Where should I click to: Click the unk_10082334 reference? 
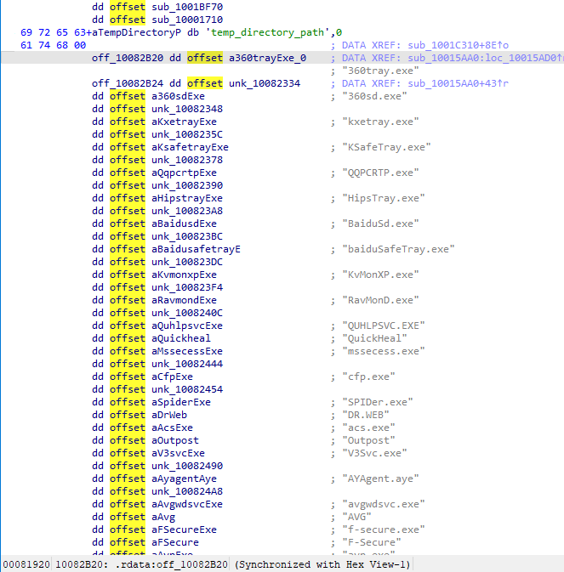click(265, 83)
